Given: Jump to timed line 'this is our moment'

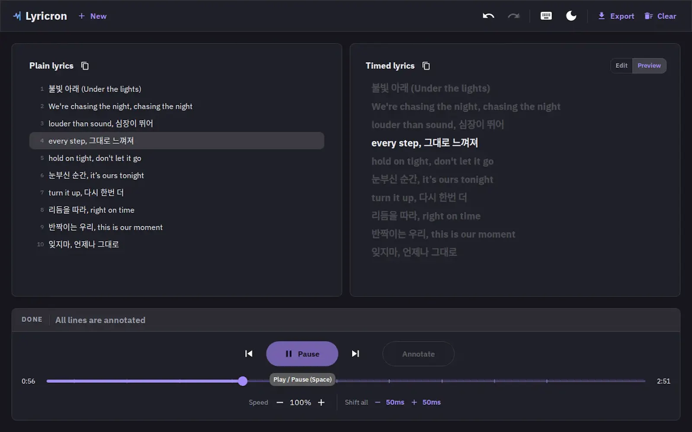Looking at the screenshot, I should tap(443, 234).
